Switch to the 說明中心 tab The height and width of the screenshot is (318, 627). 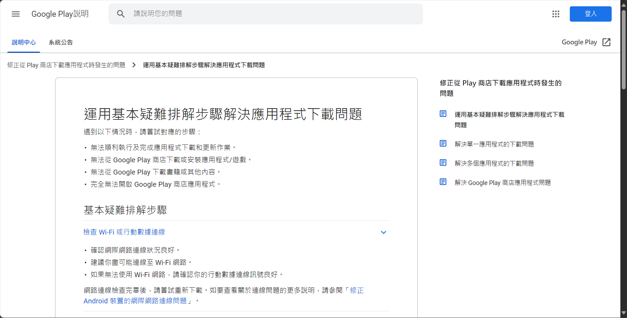pyautogui.click(x=24, y=42)
